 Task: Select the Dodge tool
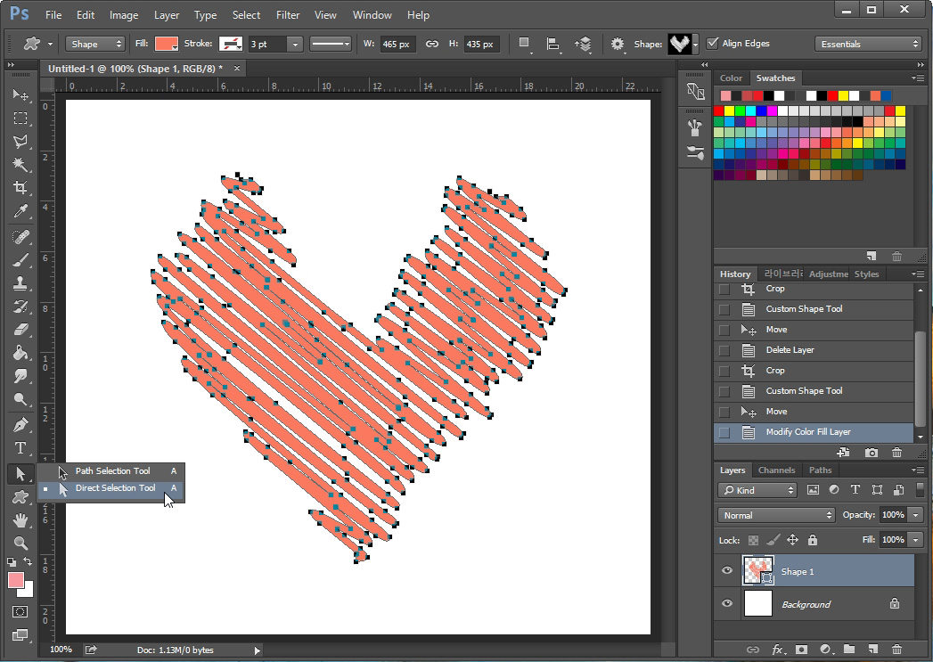(20, 399)
